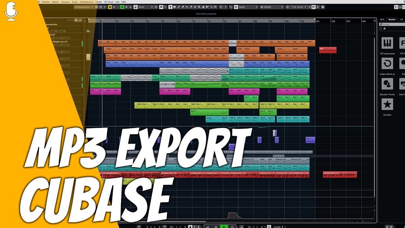Toggle the green R read automation button

tap(122, 7)
